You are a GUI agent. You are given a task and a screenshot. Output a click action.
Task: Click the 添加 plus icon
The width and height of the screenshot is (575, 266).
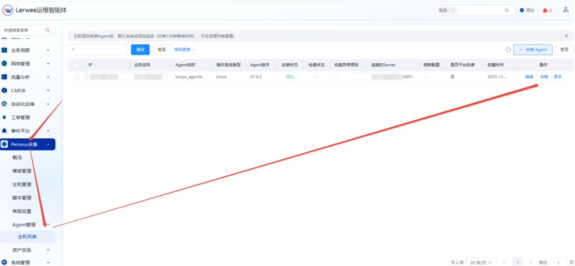pyautogui.click(x=522, y=10)
